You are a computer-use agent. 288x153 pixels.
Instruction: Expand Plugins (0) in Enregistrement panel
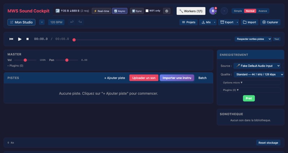251,90
